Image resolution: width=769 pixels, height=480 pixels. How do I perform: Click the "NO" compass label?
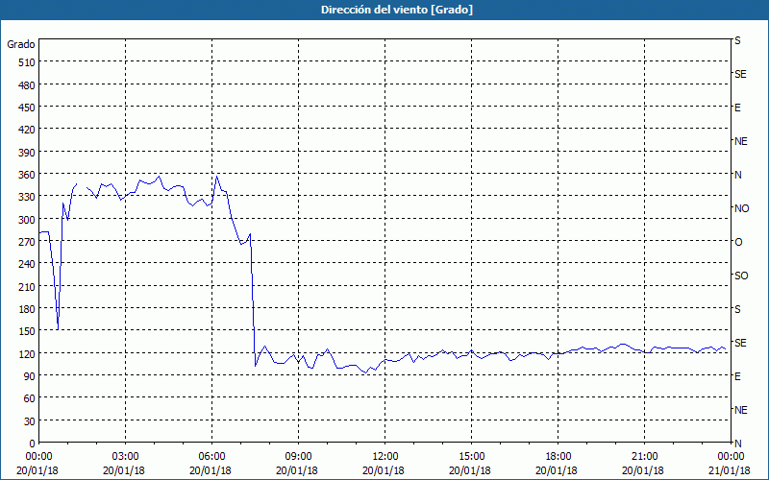(741, 208)
